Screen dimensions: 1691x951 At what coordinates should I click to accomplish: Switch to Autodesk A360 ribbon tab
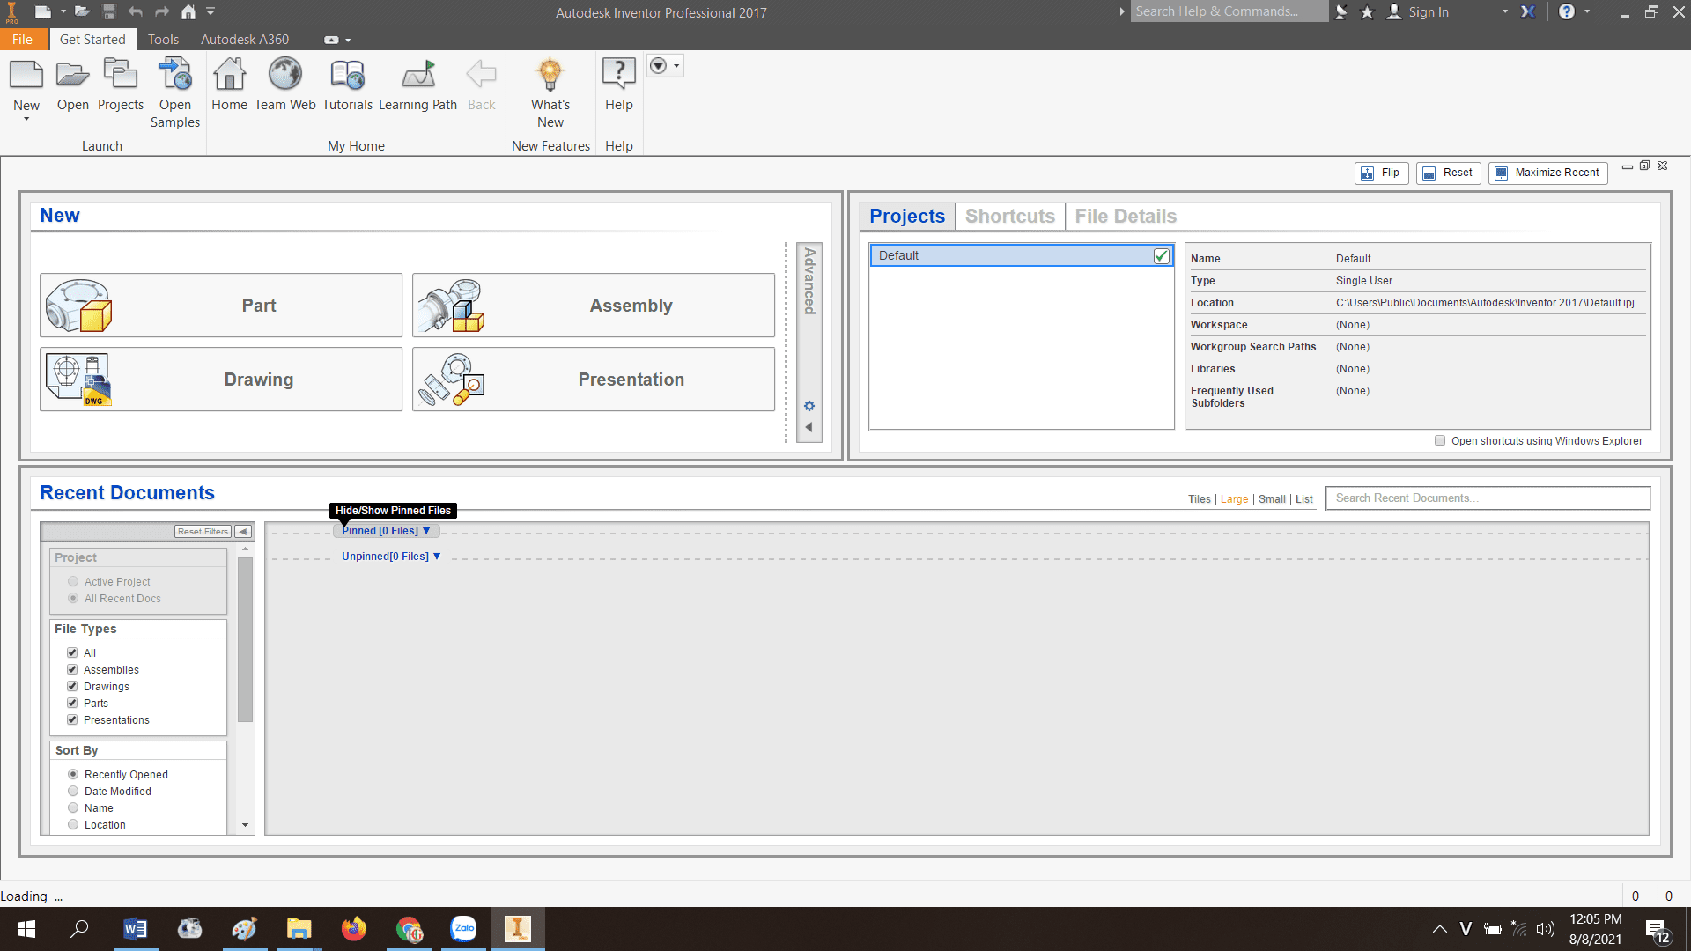tap(245, 40)
